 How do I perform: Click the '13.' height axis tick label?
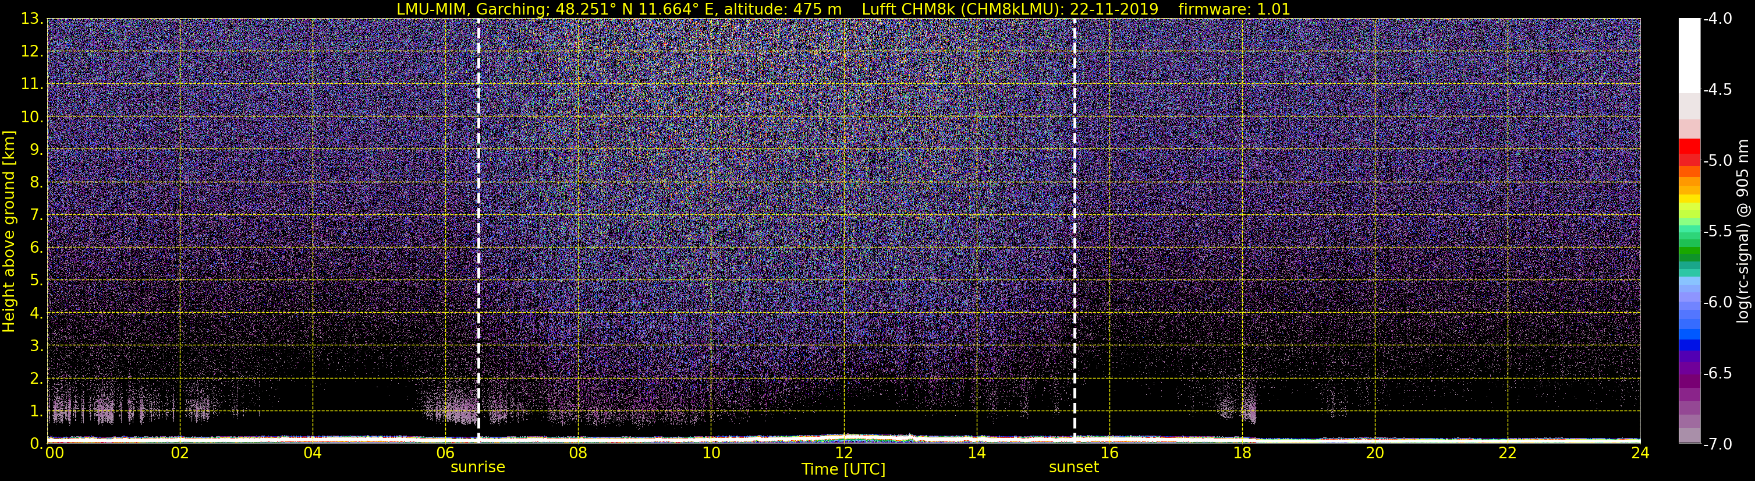[x=32, y=19]
